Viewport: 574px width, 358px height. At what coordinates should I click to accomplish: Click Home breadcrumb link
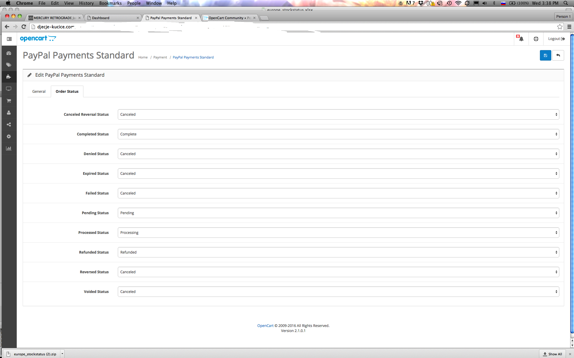click(143, 57)
